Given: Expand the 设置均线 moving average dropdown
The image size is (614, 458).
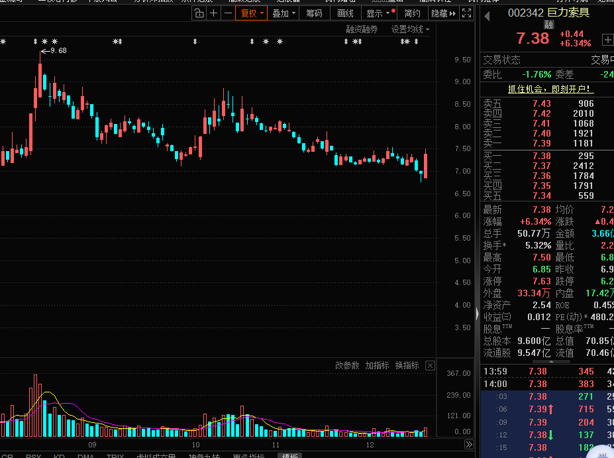Looking at the screenshot, I should (410, 29).
